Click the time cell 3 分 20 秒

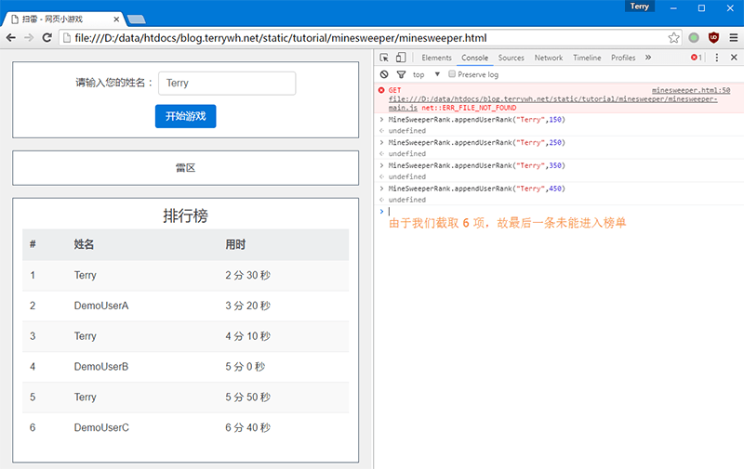click(x=247, y=306)
